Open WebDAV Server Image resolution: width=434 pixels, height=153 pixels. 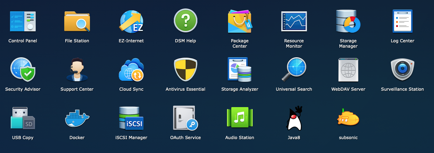[348, 70]
